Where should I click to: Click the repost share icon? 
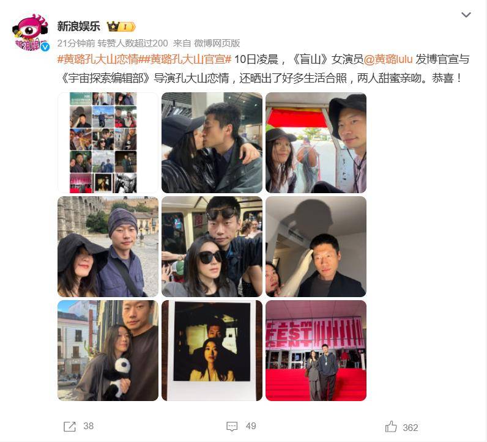coord(69,427)
